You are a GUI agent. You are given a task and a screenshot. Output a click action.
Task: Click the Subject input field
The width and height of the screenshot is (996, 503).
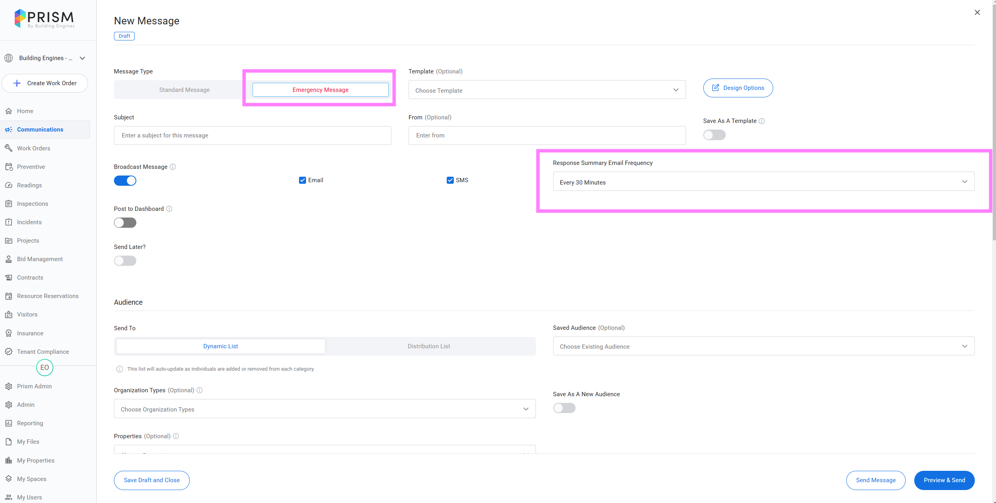pos(252,135)
